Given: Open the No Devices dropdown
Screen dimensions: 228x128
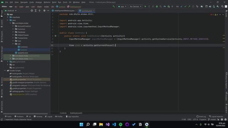Looking at the screenshot, I should (135, 6).
